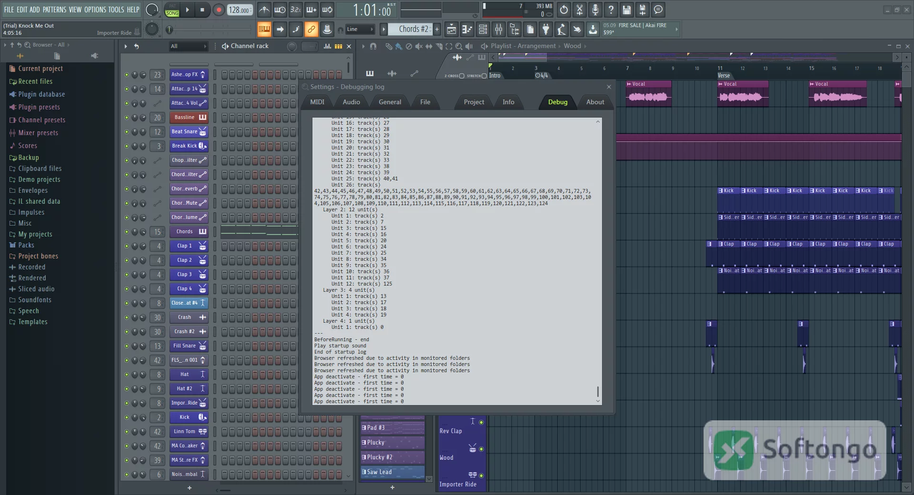This screenshot has height=495, width=914.
Task: Open the Channel rack toolbar icon
Action: pos(483,29)
